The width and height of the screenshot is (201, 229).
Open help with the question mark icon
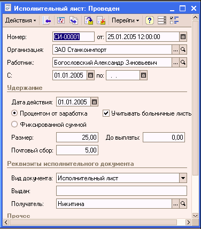150,20
